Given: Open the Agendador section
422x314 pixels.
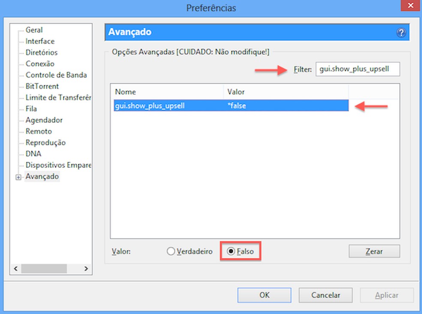Looking at the screenshot, I should pos(44,120).
